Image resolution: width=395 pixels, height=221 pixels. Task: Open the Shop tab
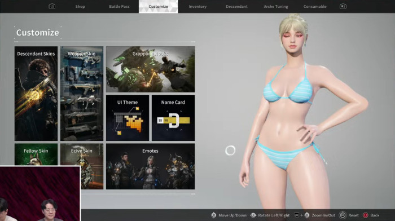tap(80, 7)
